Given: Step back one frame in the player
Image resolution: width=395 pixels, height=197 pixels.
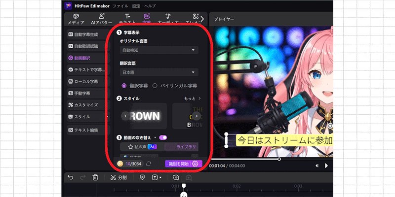Looking at the screenshot, I should [x=317, y=165].
